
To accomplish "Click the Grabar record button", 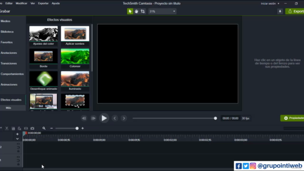I will 5,11.
